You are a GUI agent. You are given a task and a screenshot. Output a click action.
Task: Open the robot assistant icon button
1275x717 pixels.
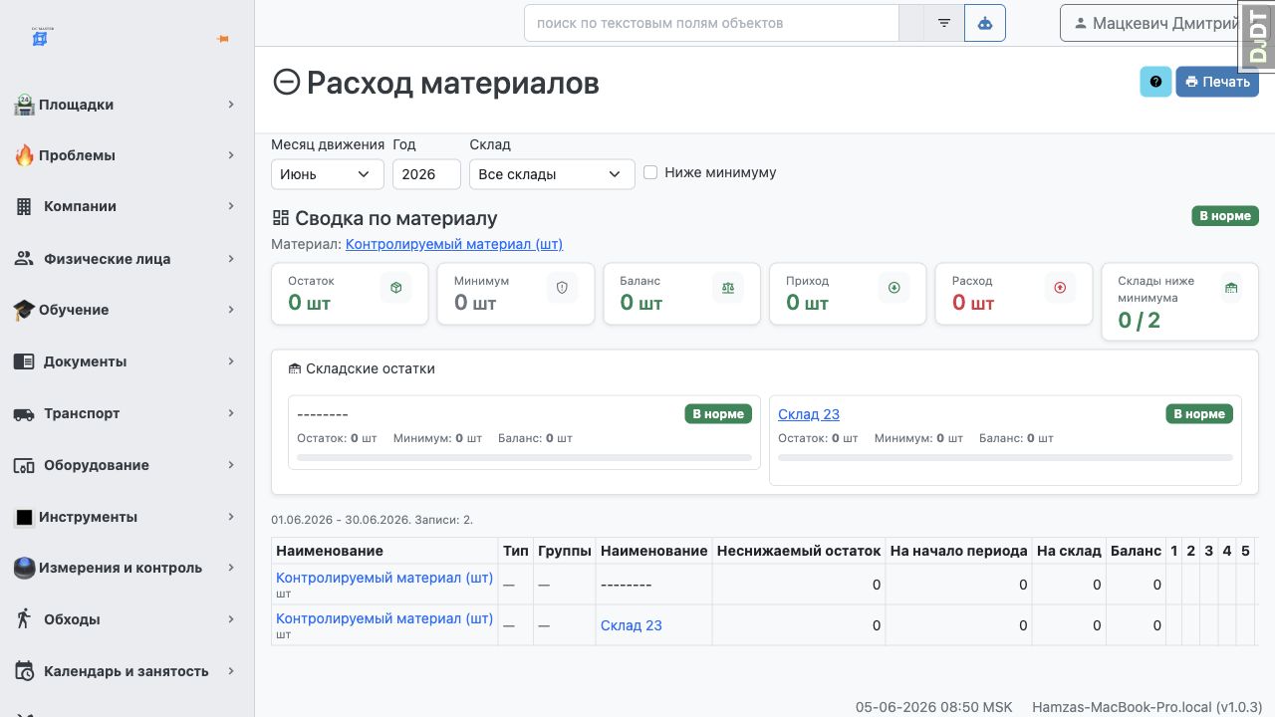pos(985,23)
